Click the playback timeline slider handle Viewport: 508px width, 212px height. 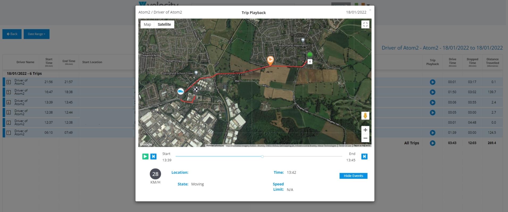point(262,157)
